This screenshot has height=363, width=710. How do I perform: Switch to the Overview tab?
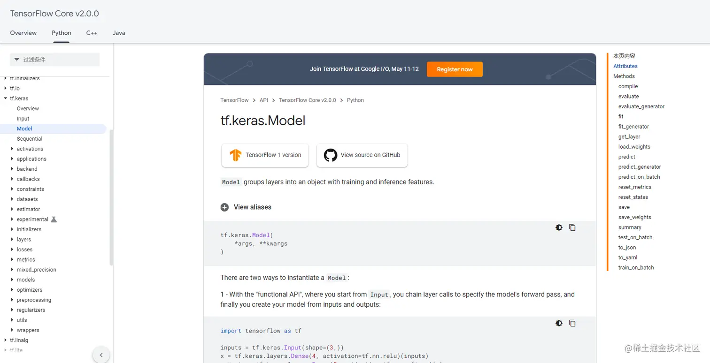pyautogui.click(x=23, y=33)
